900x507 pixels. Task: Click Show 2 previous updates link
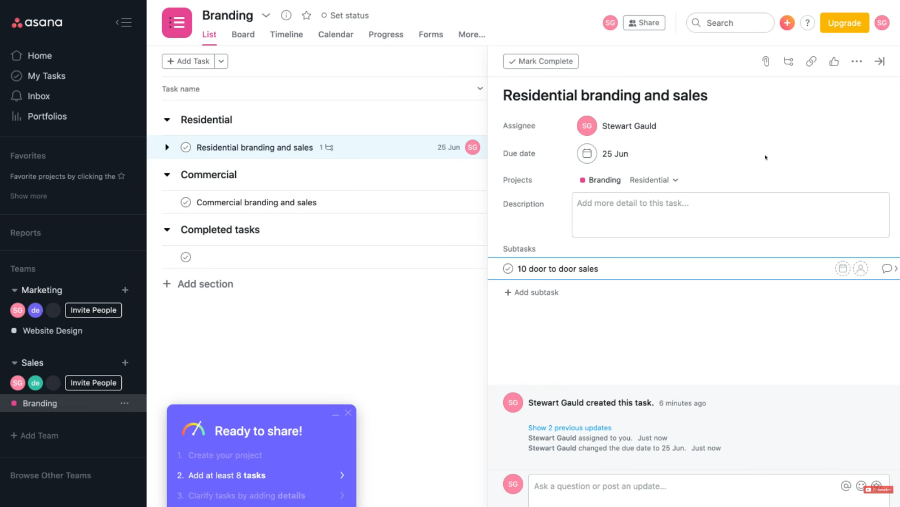(569, 428)
